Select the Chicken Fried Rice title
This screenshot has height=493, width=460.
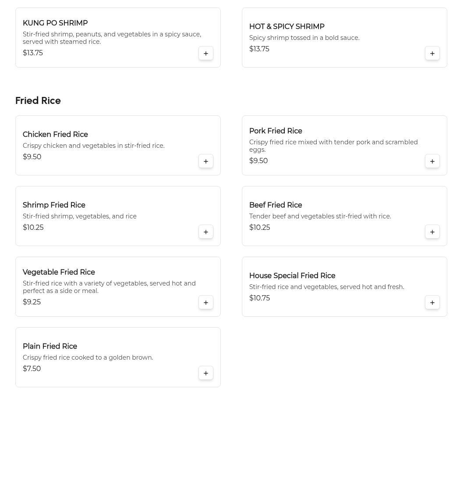click(55, 135)
